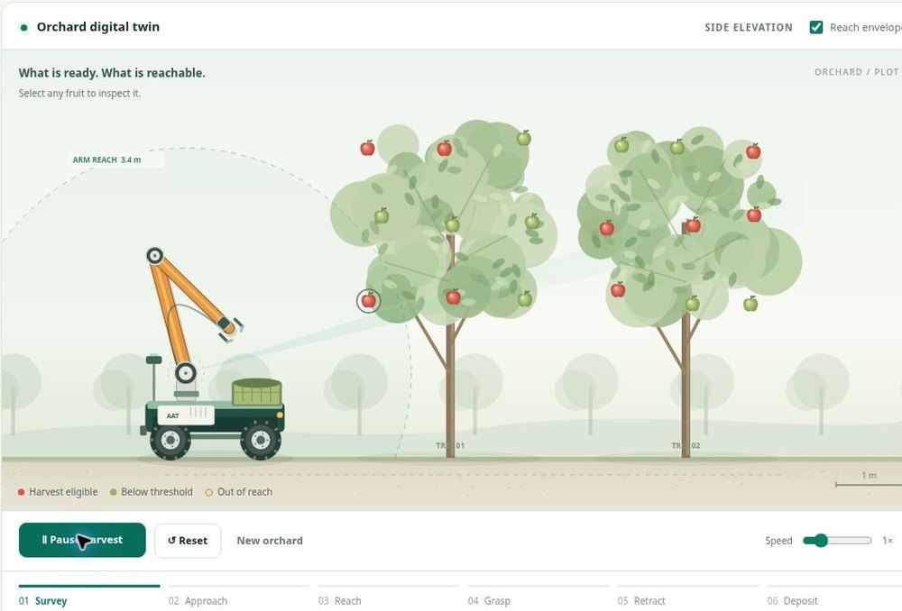Open the 01 Survey step
The height and width of the screenshot is (611, 902).
(x=89, y=597)
